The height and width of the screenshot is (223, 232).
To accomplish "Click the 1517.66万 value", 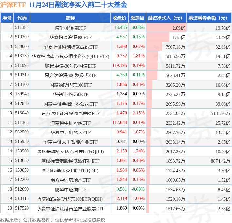I will click(x=175, y=208).
